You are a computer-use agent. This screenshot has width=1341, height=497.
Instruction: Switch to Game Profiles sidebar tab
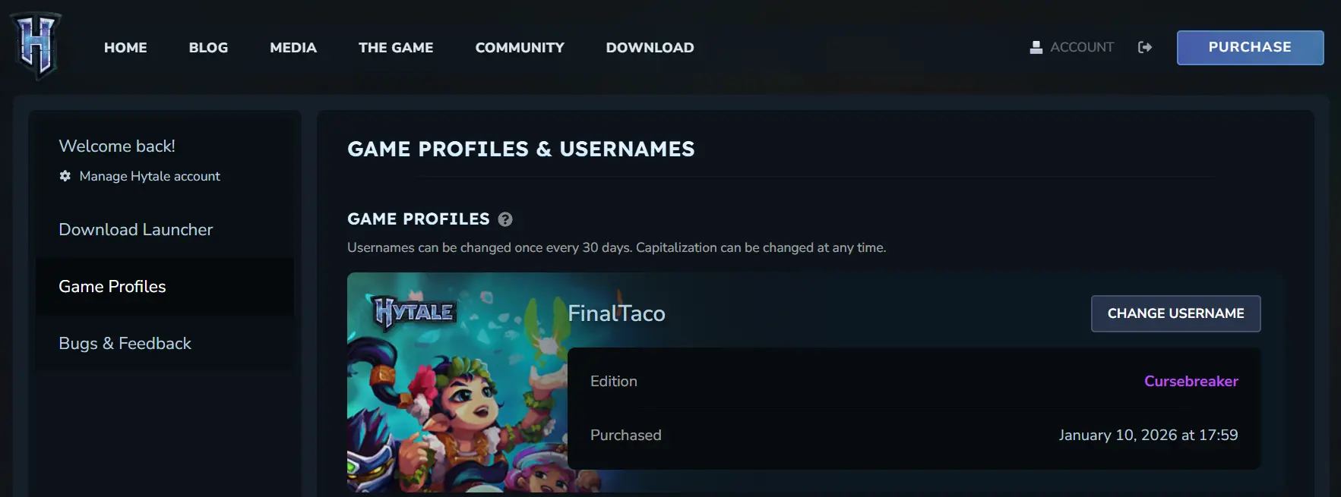(112, 286)
